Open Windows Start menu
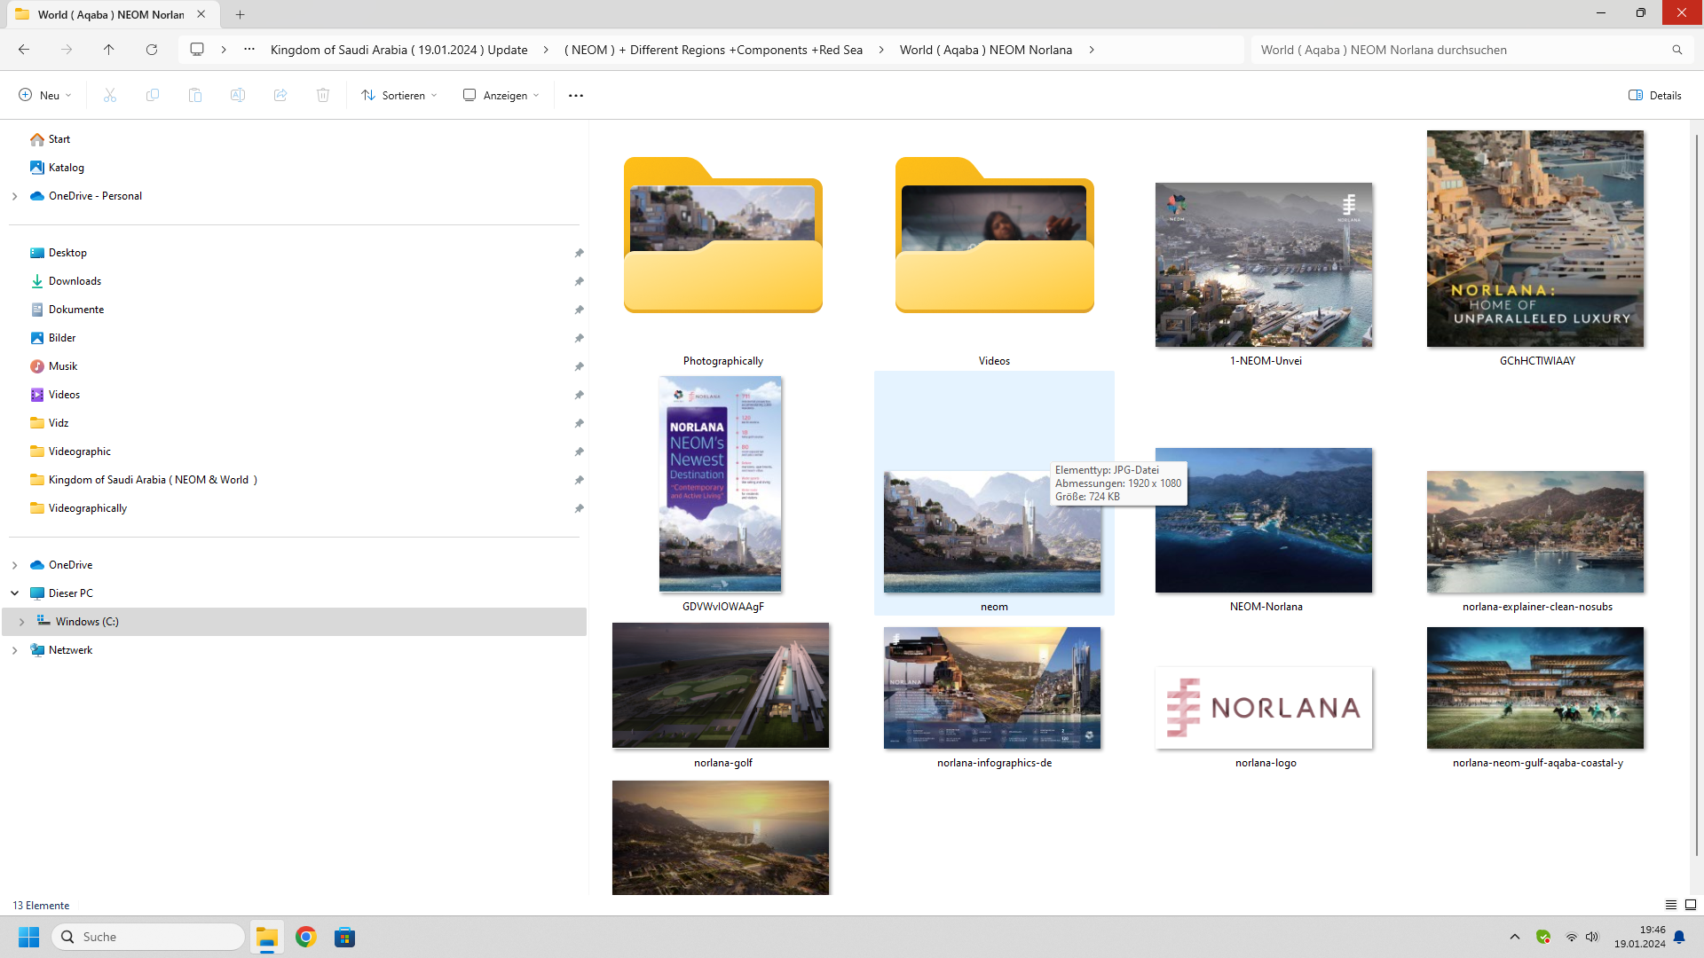This screenshot has height=958, width=1704. click(x=28, y=937)
